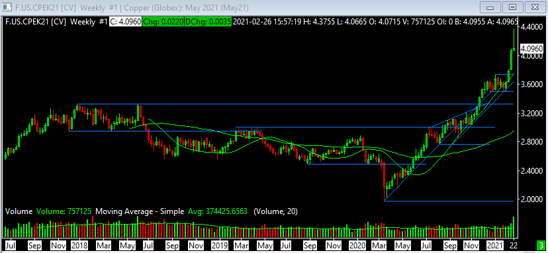Click the Weekly #1 timeframe label in chart header

coord(89,22)
